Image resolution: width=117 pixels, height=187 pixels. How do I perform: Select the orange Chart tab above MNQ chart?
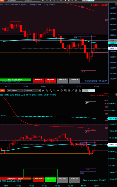2,91
